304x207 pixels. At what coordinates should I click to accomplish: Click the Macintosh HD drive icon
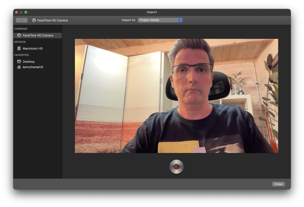point(19,48)
